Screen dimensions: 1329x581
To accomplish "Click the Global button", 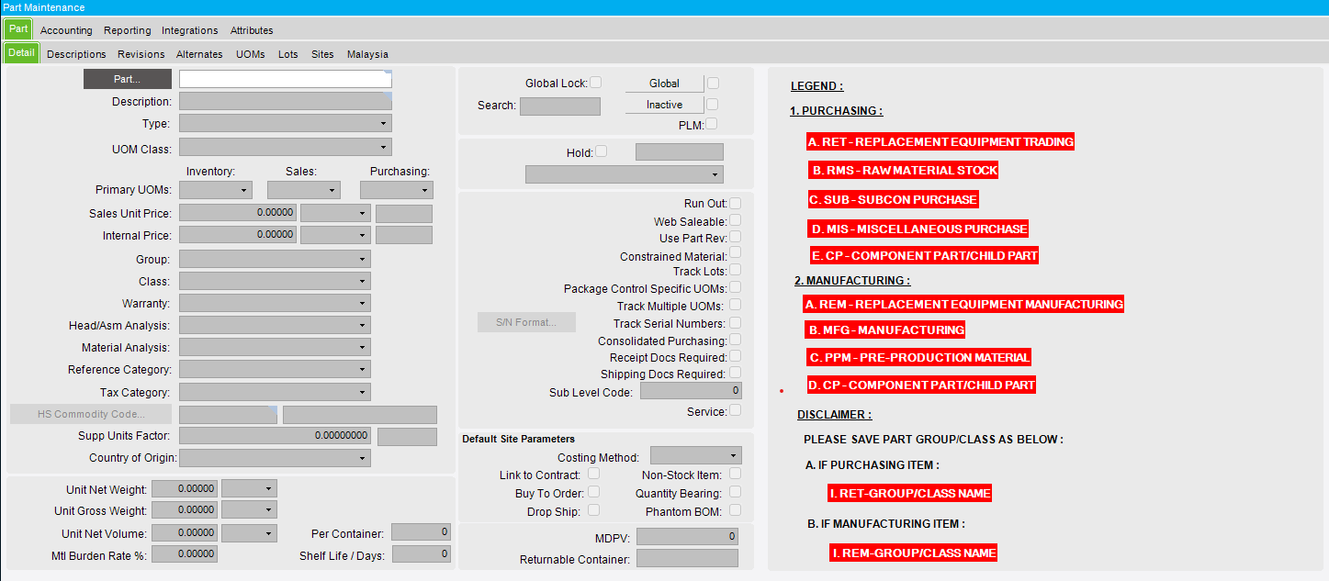I will tap(665, 84).
